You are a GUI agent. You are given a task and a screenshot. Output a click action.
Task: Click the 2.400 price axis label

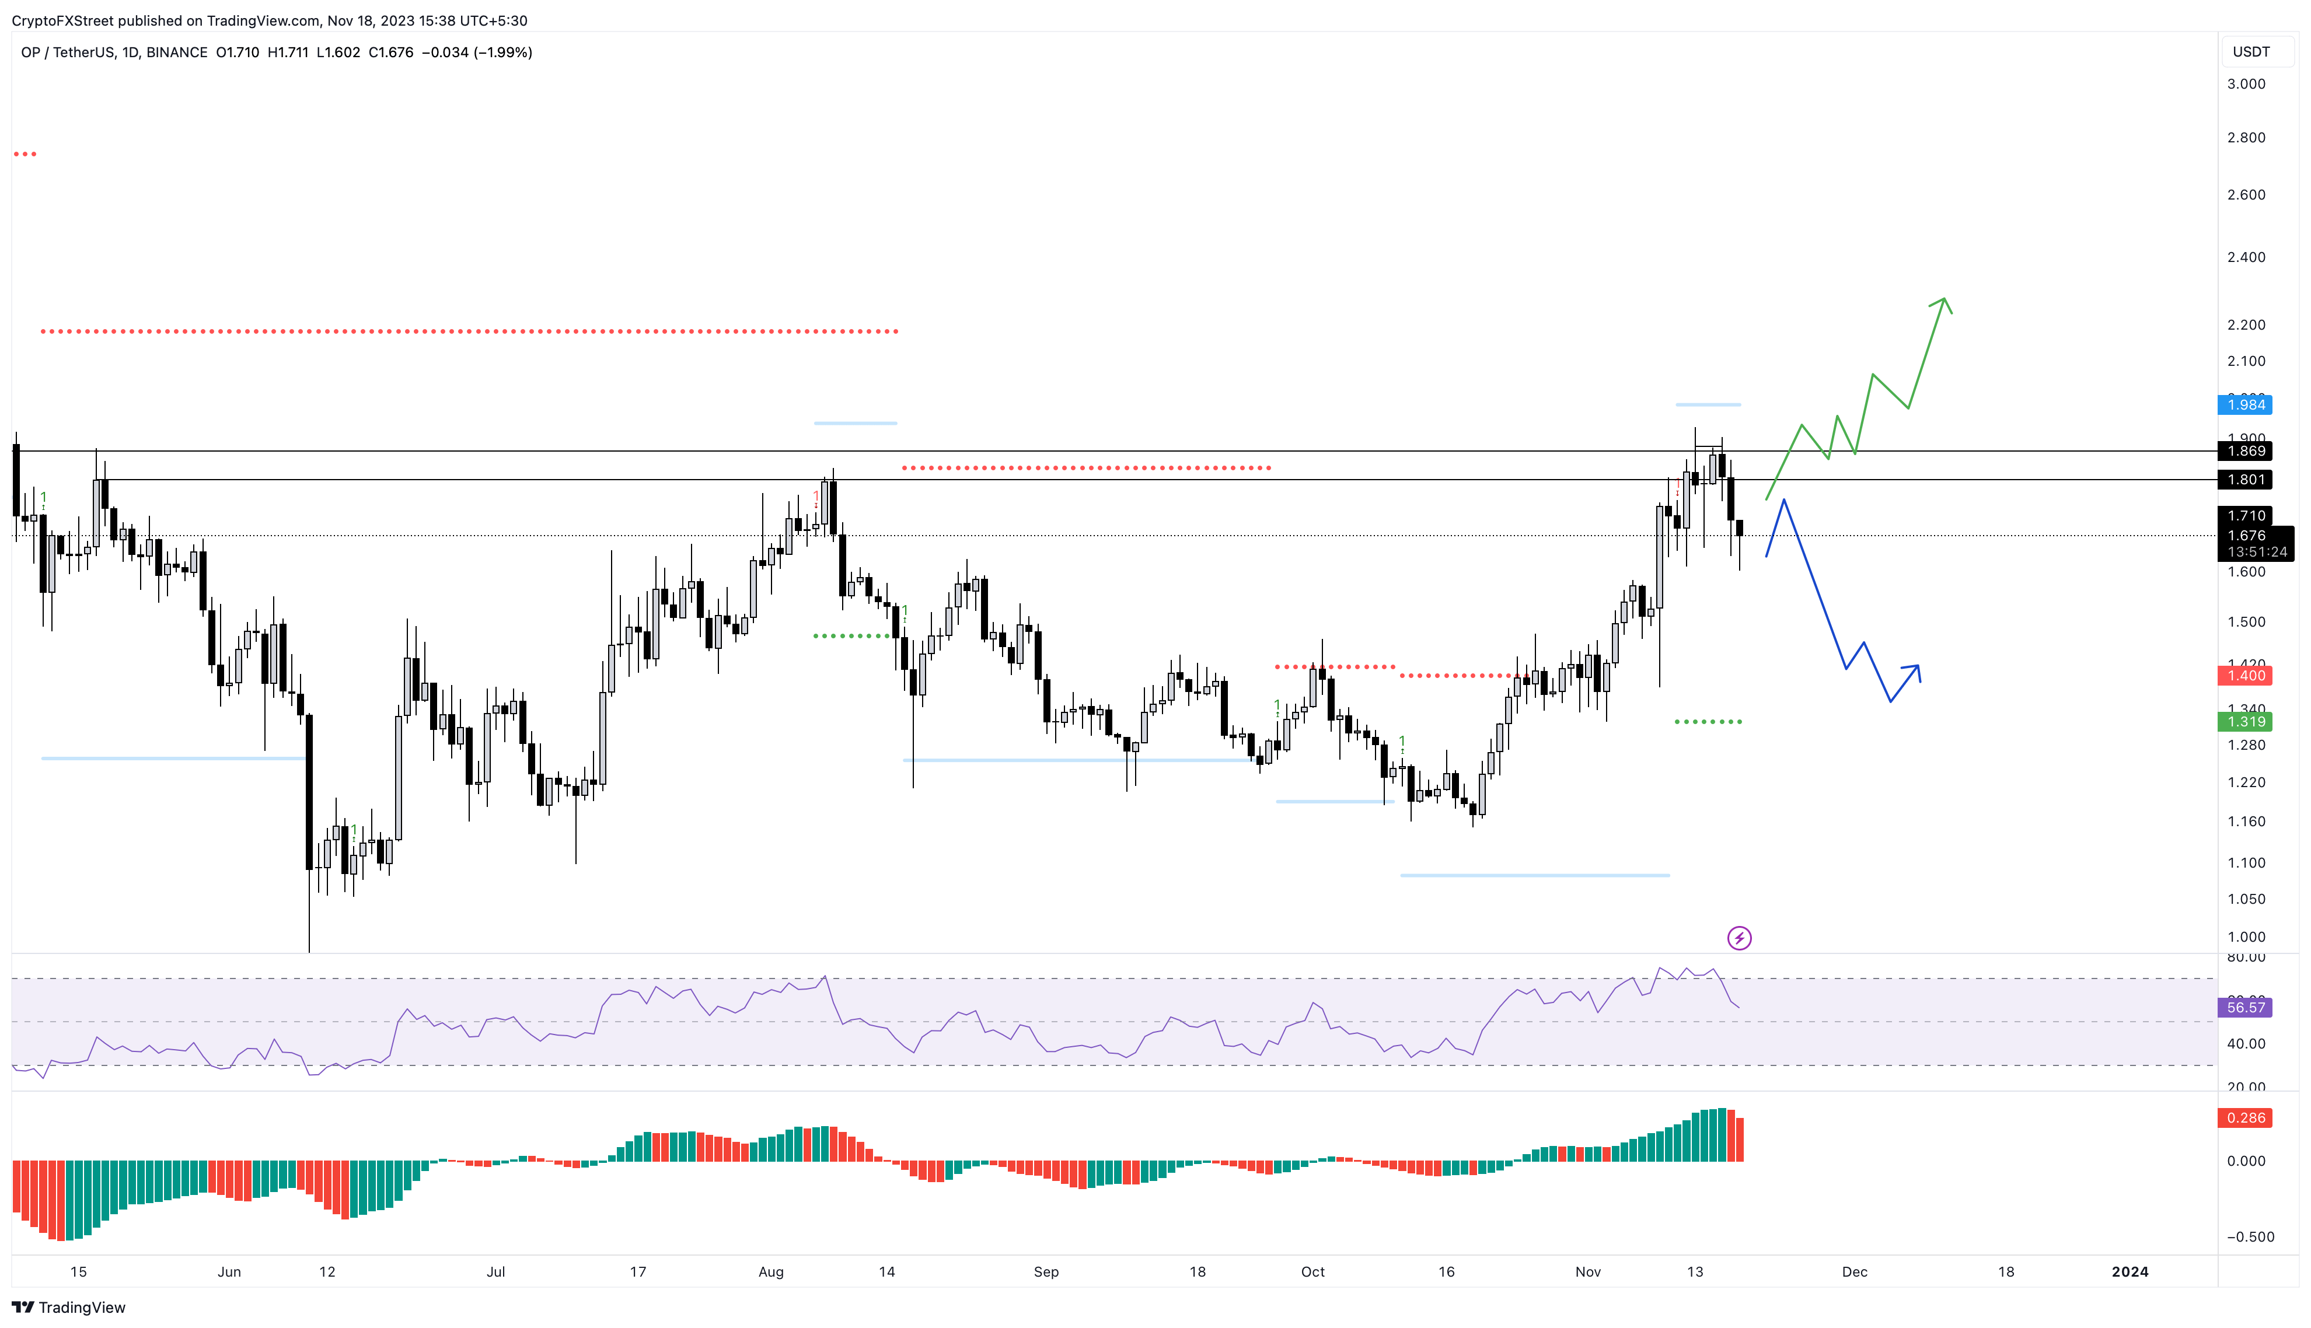(x=2246, y=257)
